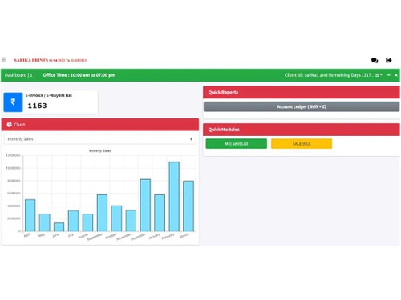Open the dashboard list options icon
The height and width of the screenshot is (300, 401).
[379, 75]
